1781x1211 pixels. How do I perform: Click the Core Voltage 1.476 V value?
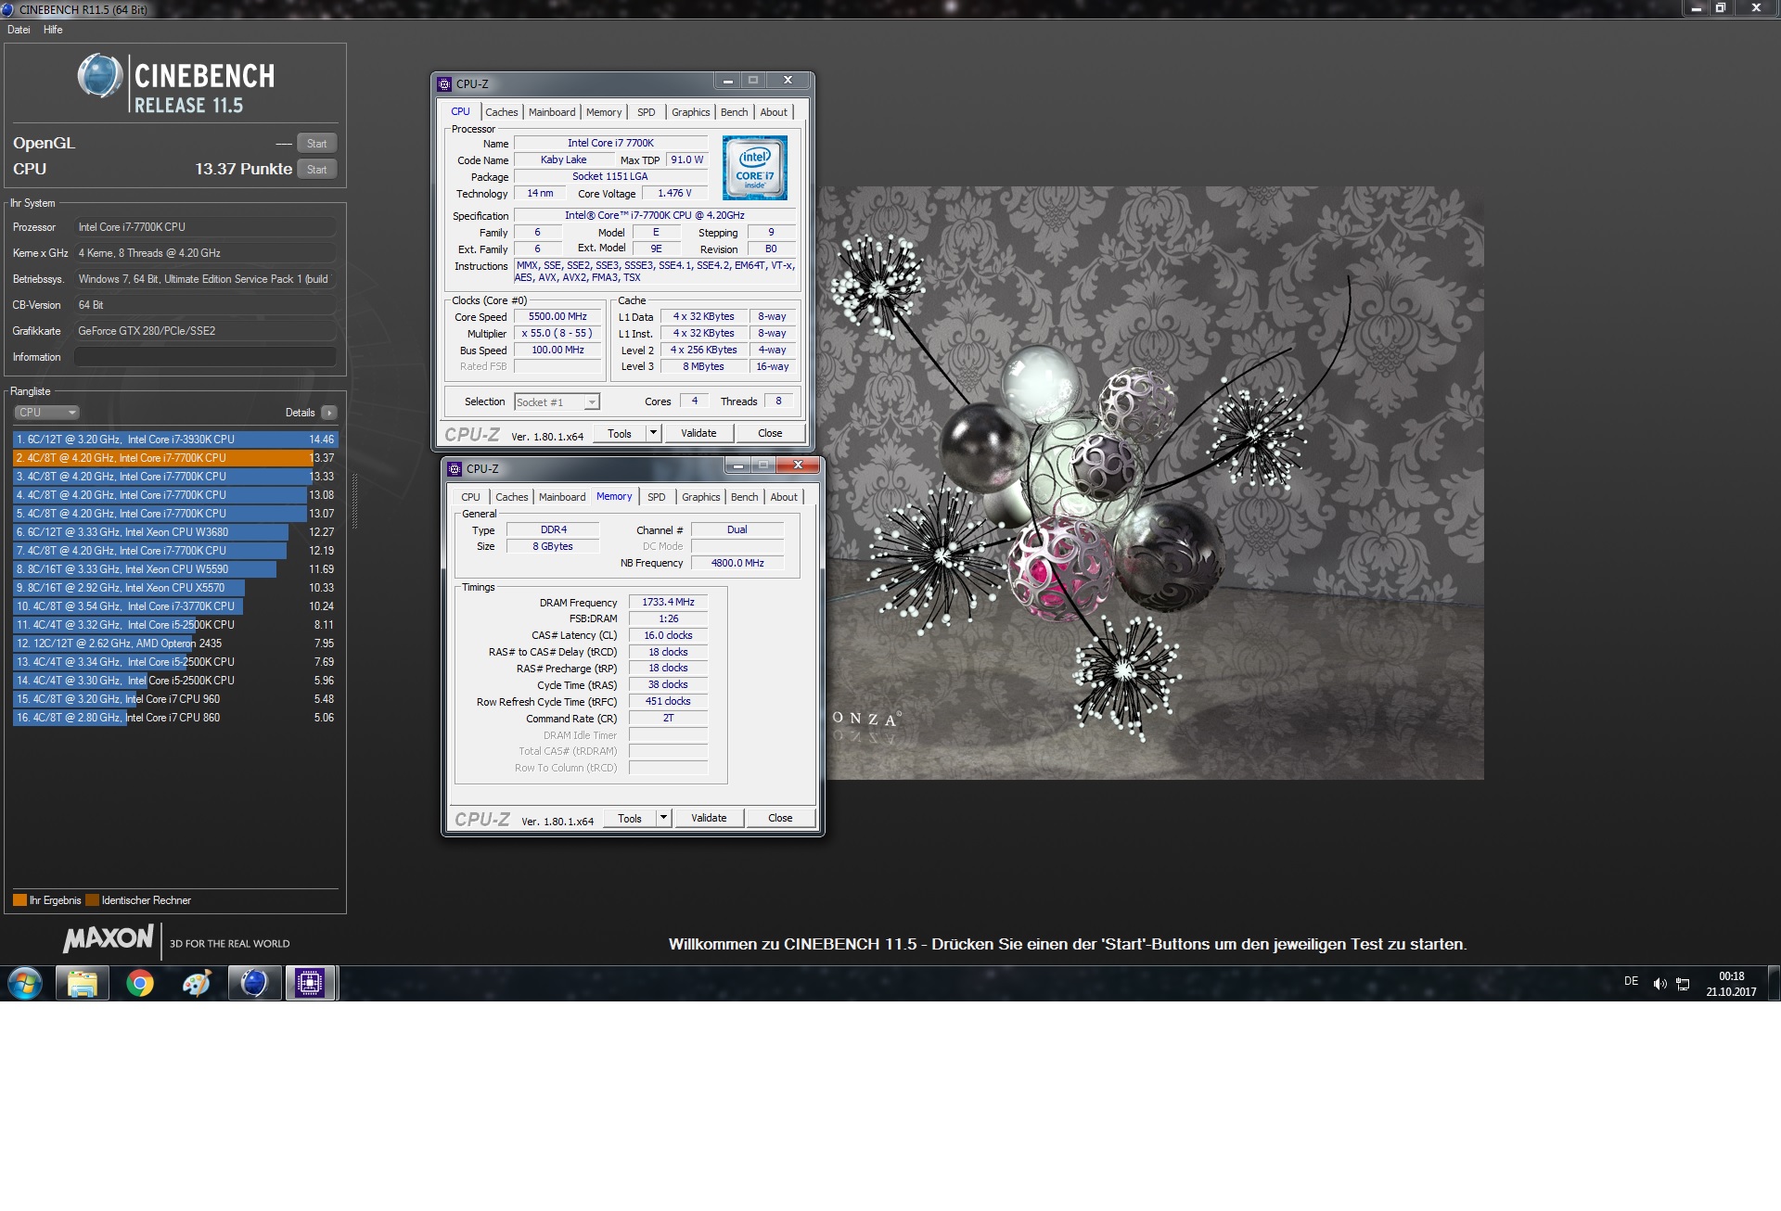click(x=674, y=194)
